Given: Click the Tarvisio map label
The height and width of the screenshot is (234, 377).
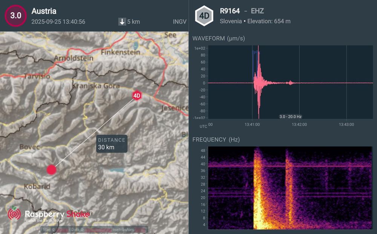Looking at the screenshot, I should pos(37,77).
